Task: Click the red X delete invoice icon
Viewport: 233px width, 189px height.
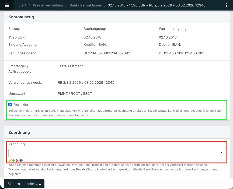Action: 17,160
